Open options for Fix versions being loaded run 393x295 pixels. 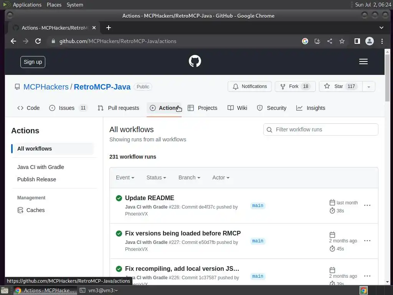tap(367, 240)
